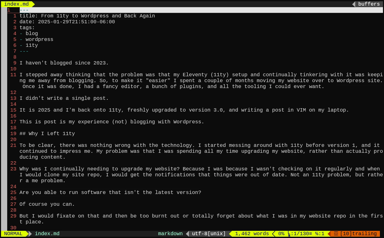The width and height of the screenshot is (384, 238).
Task: Click paragraph starting 'To be clear, there was'
Action: (x=201, y=151)
